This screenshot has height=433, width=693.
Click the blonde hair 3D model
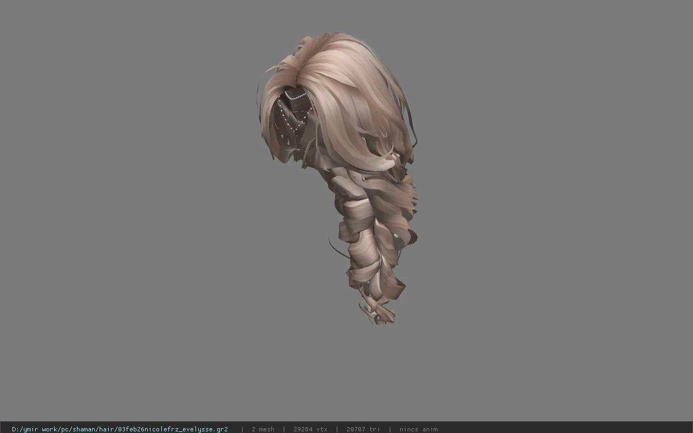click(x=338, y=179)
